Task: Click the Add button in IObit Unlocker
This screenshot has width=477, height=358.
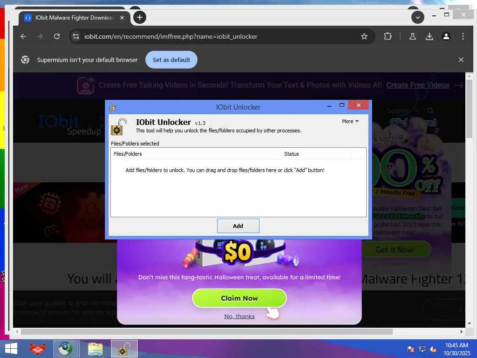Action: pyautogui.click(x=238, y=226)
